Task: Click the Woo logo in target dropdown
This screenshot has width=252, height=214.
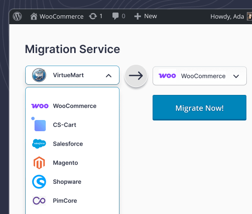Action: [168, 76]
